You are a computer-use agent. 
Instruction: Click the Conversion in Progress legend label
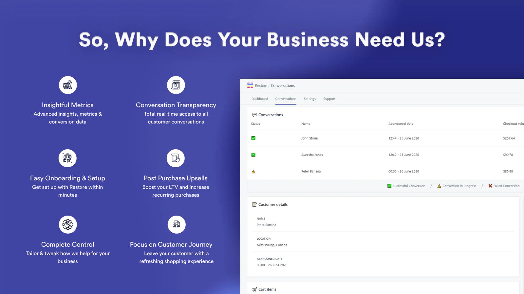459,186
